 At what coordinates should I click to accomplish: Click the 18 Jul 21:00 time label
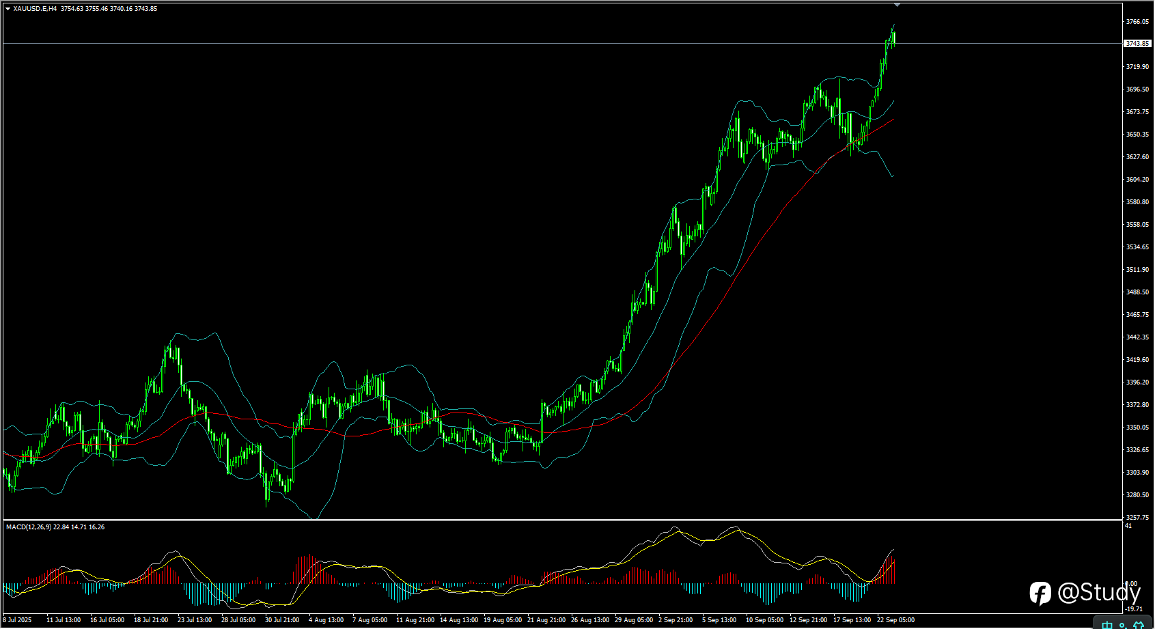click(x=151, y=620)
